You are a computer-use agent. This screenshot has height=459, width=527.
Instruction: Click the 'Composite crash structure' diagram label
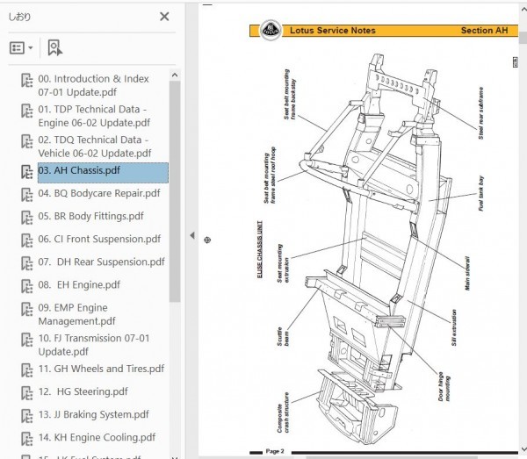tap(283, 412)
